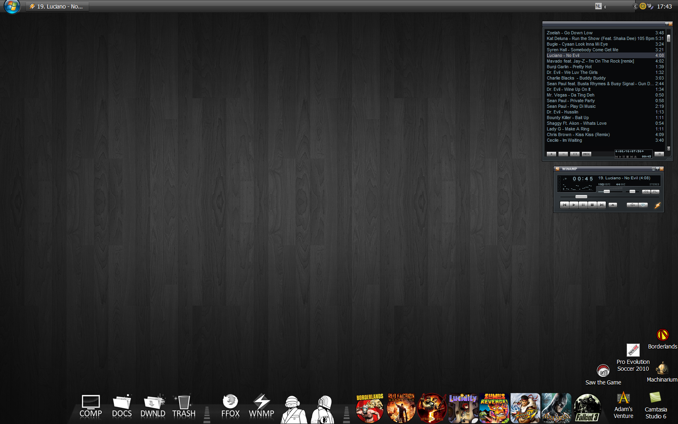
Task: Open Pro Evolution Soccer 2010 shortcut
Action: (x=633, y=358)
